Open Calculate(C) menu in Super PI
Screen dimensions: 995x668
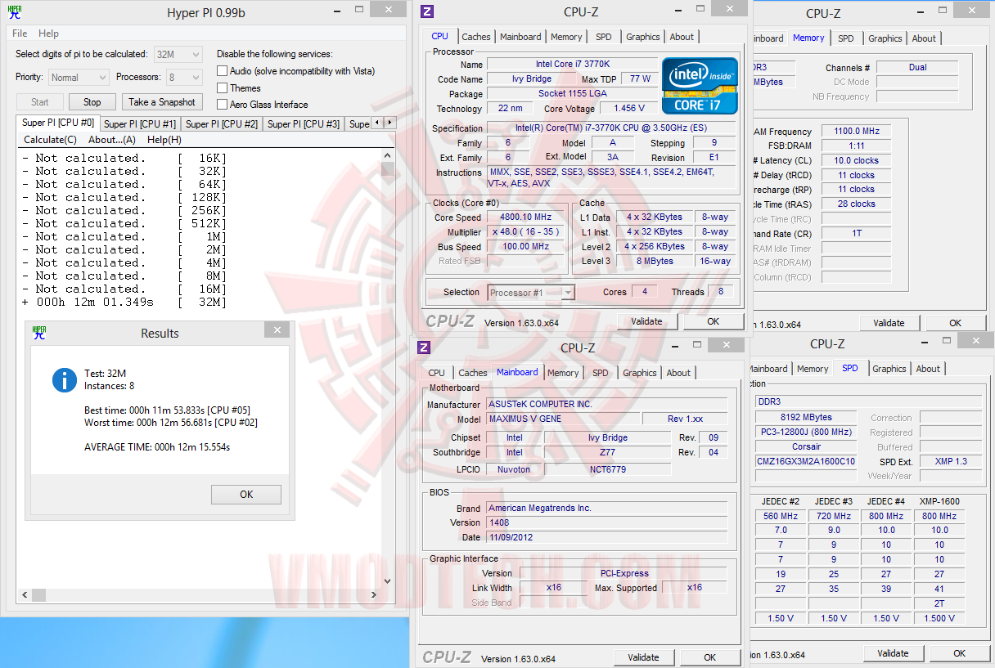pyautogui.click(x=50, y=140)
